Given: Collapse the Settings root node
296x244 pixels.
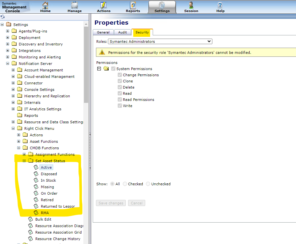Looking at the screenshot, I should tap(2, 24).
